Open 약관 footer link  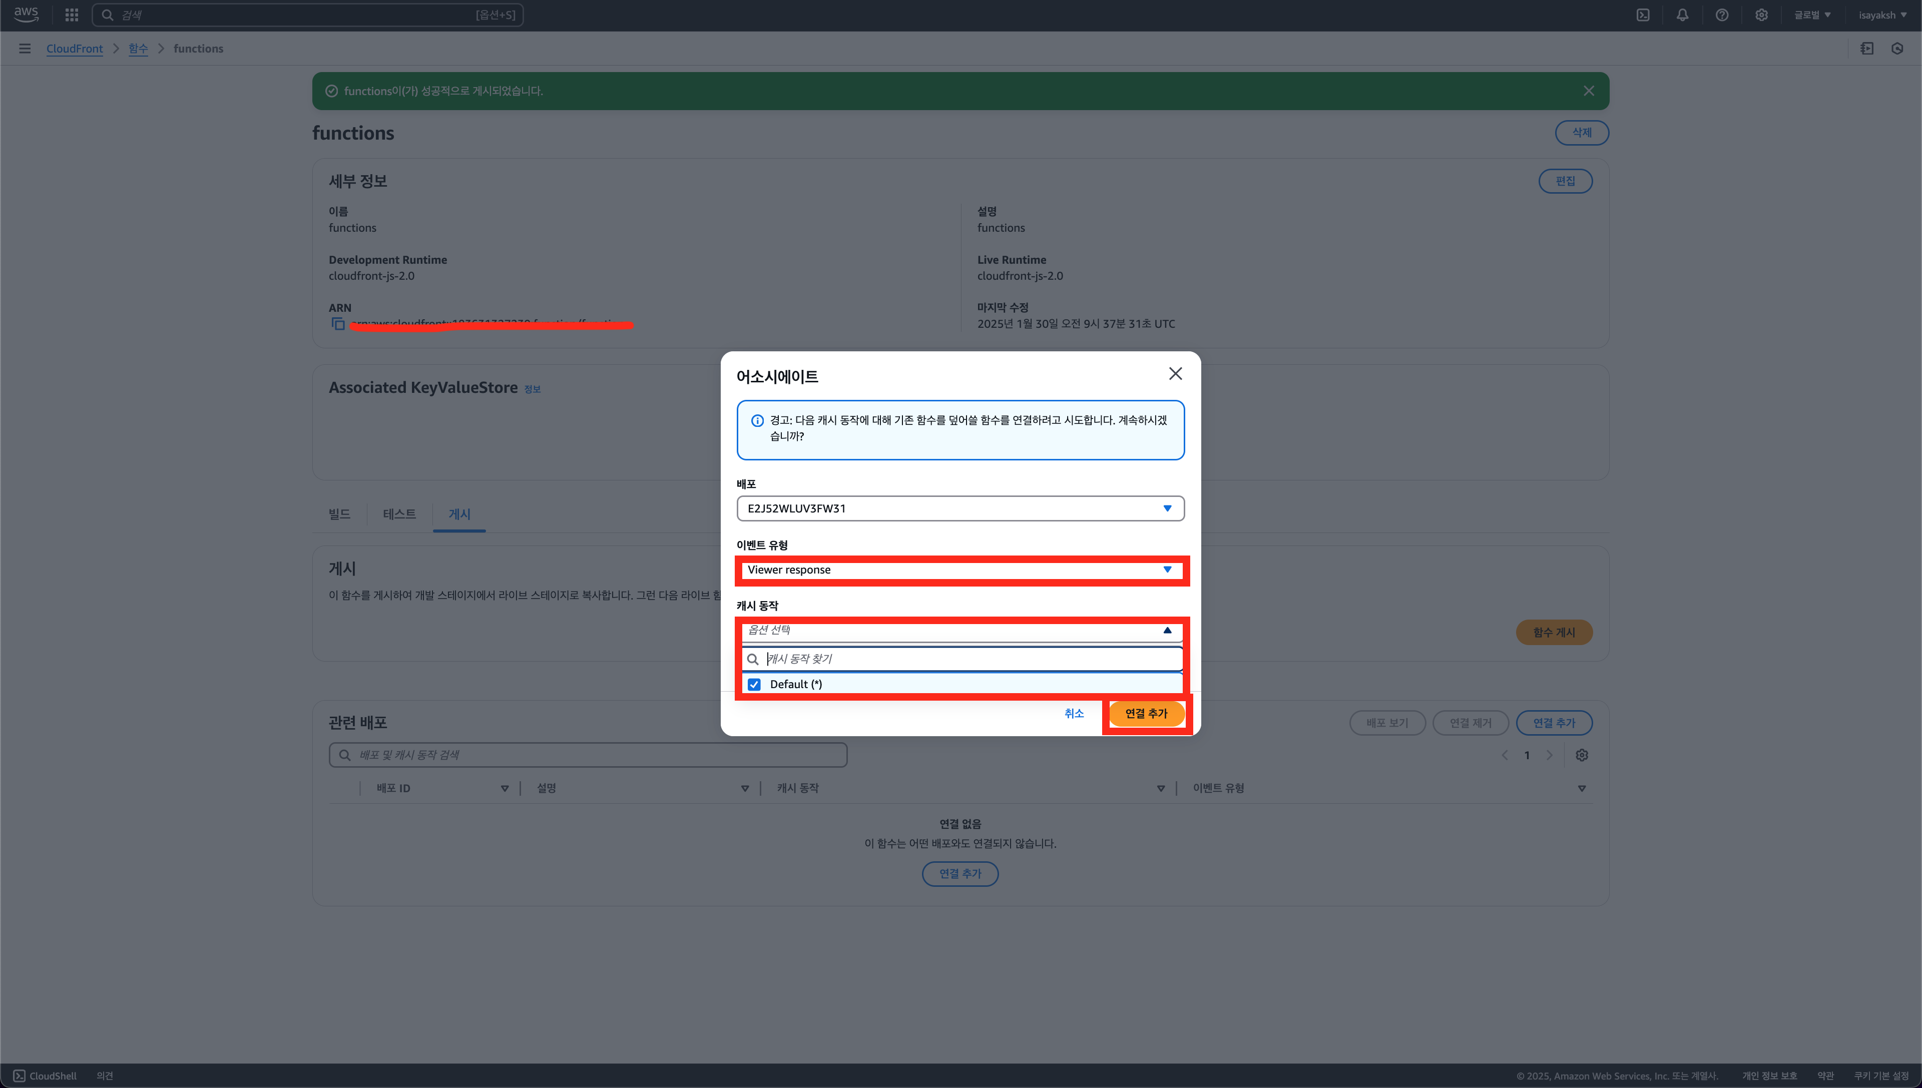(x=1825, y=1075)
